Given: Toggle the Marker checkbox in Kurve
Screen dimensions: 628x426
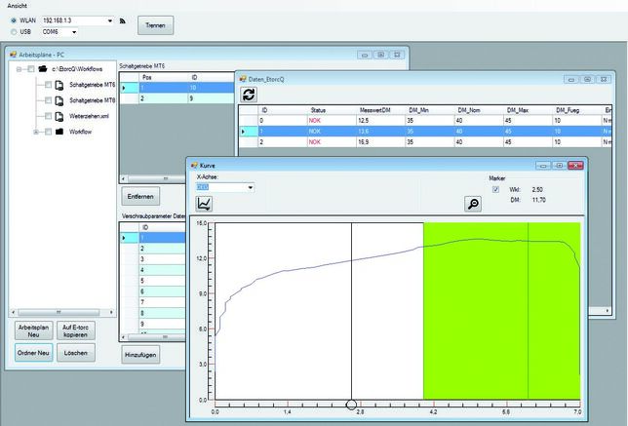Looking at the screenshot, I should click(495, 189).
